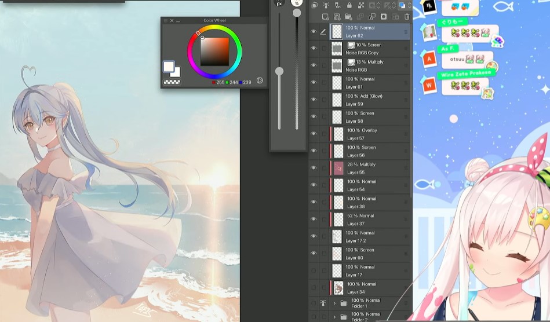The height and width of the screenshot is (322, 550).
Task: Click Change Layer Color blue squares icon
Action: [402, 5]
